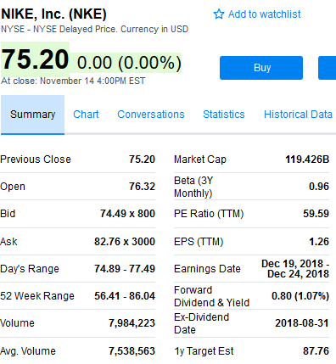
Task: Click the Bid value 74.49 x 800
Action: pos(127,214)
